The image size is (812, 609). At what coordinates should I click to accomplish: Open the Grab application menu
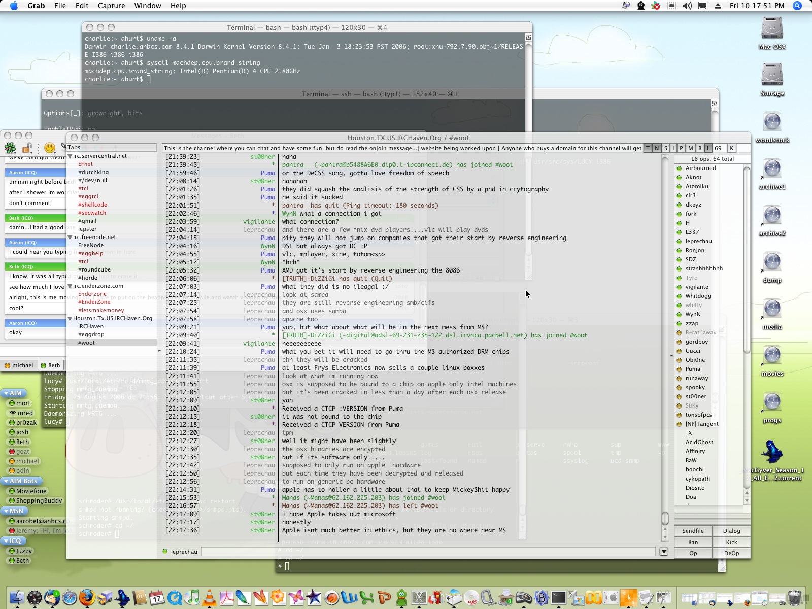pyautogui.click(x=36, y=6)
